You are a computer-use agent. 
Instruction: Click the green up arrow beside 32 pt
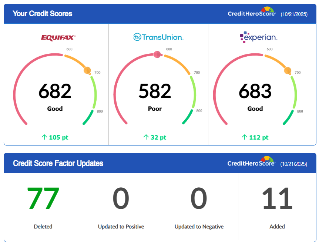[x=146, y=137]
